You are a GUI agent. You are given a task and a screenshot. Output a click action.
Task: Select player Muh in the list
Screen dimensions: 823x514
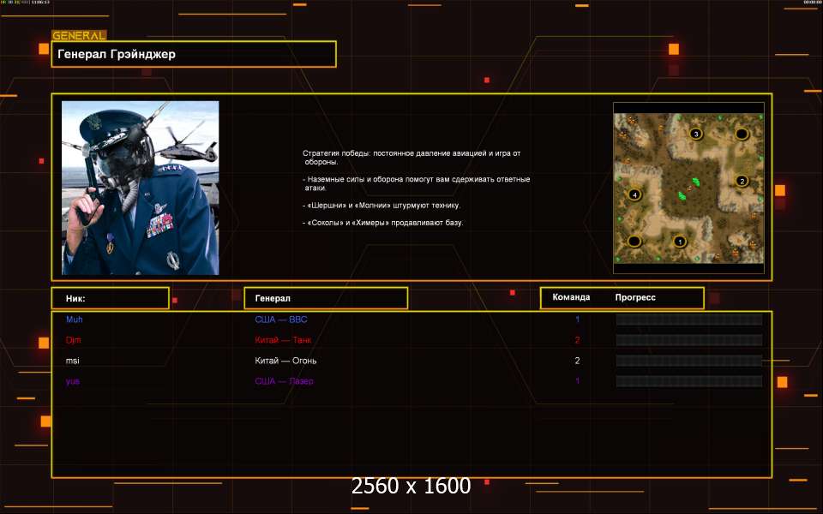[75, 320]
